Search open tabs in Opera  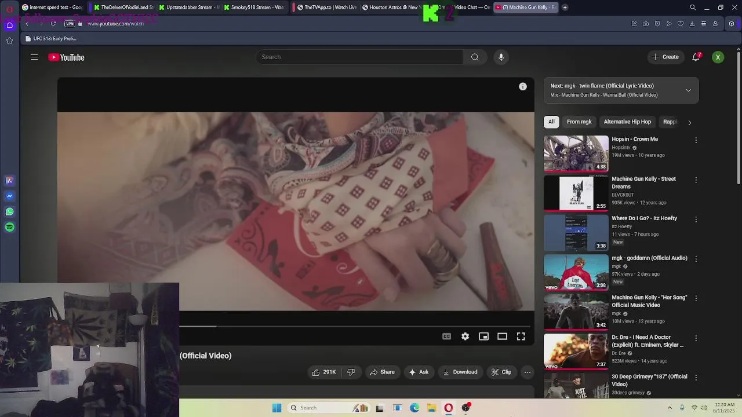tap(693, 8)
